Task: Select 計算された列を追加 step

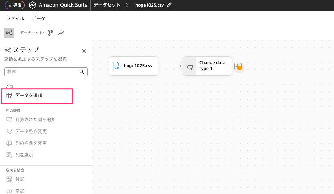Action: 36,119
